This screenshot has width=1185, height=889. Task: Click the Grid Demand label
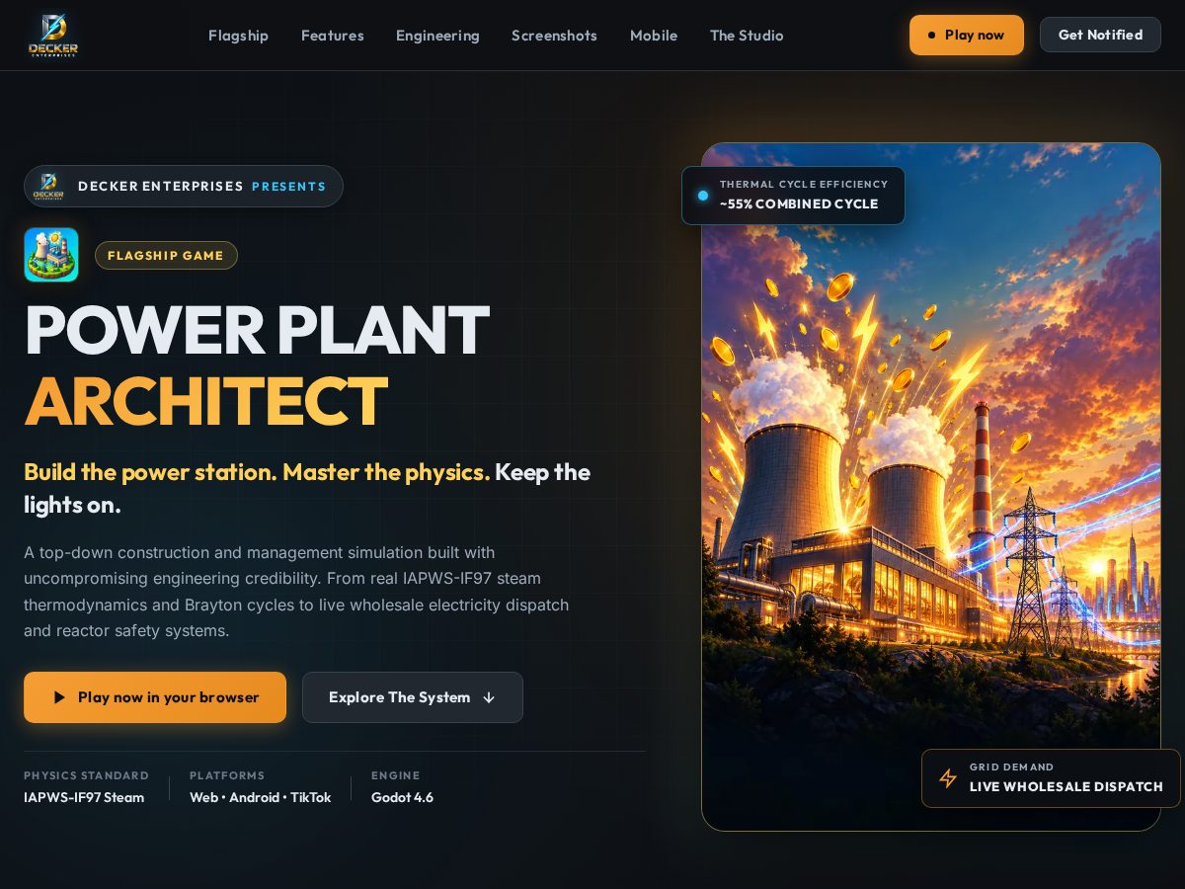click(1012, 767)
